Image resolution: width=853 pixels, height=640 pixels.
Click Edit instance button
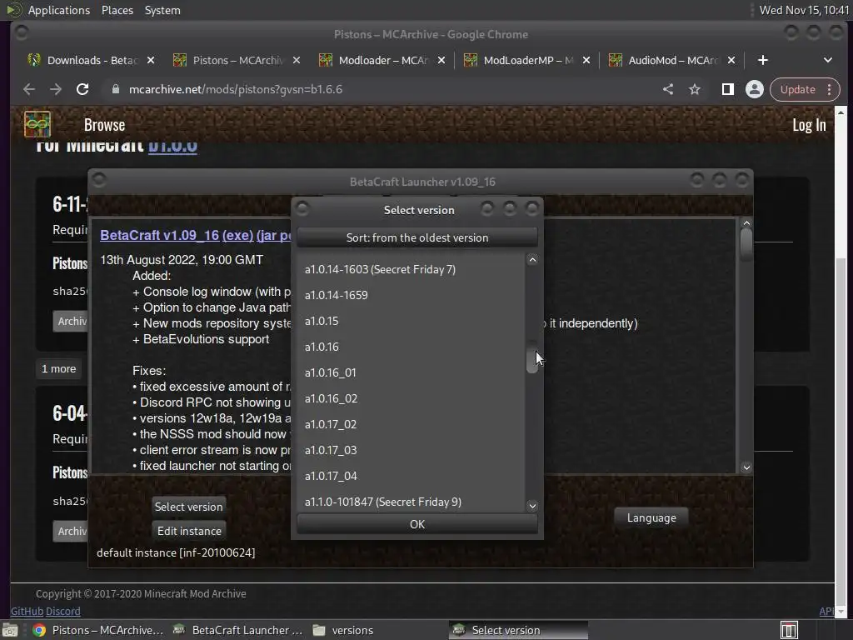(x=189, y=531)
